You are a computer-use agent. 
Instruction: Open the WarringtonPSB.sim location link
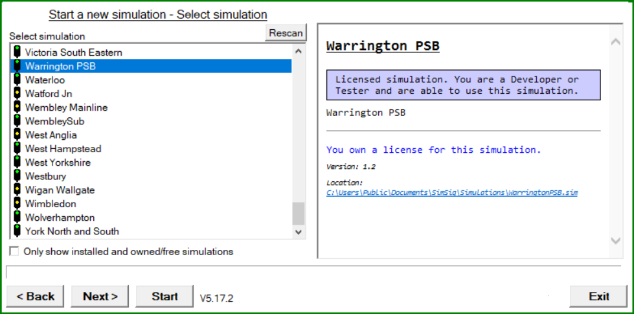(452, 192)
